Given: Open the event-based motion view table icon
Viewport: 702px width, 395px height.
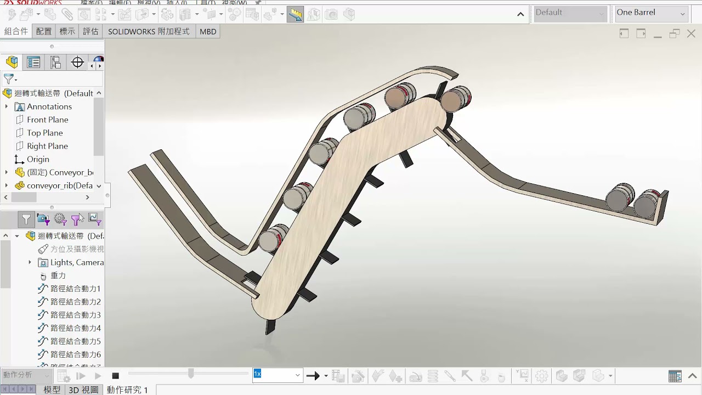Looking at the screenshot, I should [x=675, y=376].
